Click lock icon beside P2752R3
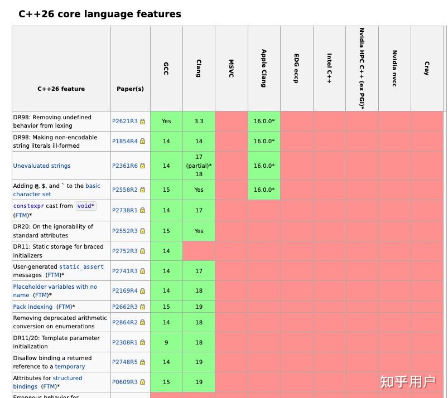Screen dimensions: 448x398 coord(142,251)
